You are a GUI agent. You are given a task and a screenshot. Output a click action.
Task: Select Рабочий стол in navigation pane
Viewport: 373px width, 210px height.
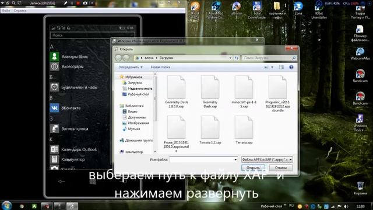click(138, 94)
